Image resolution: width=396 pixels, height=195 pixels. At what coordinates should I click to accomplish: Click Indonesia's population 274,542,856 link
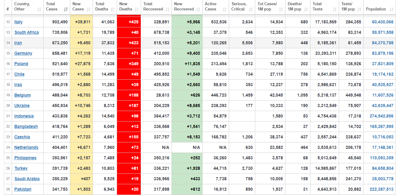click(382, 116)
